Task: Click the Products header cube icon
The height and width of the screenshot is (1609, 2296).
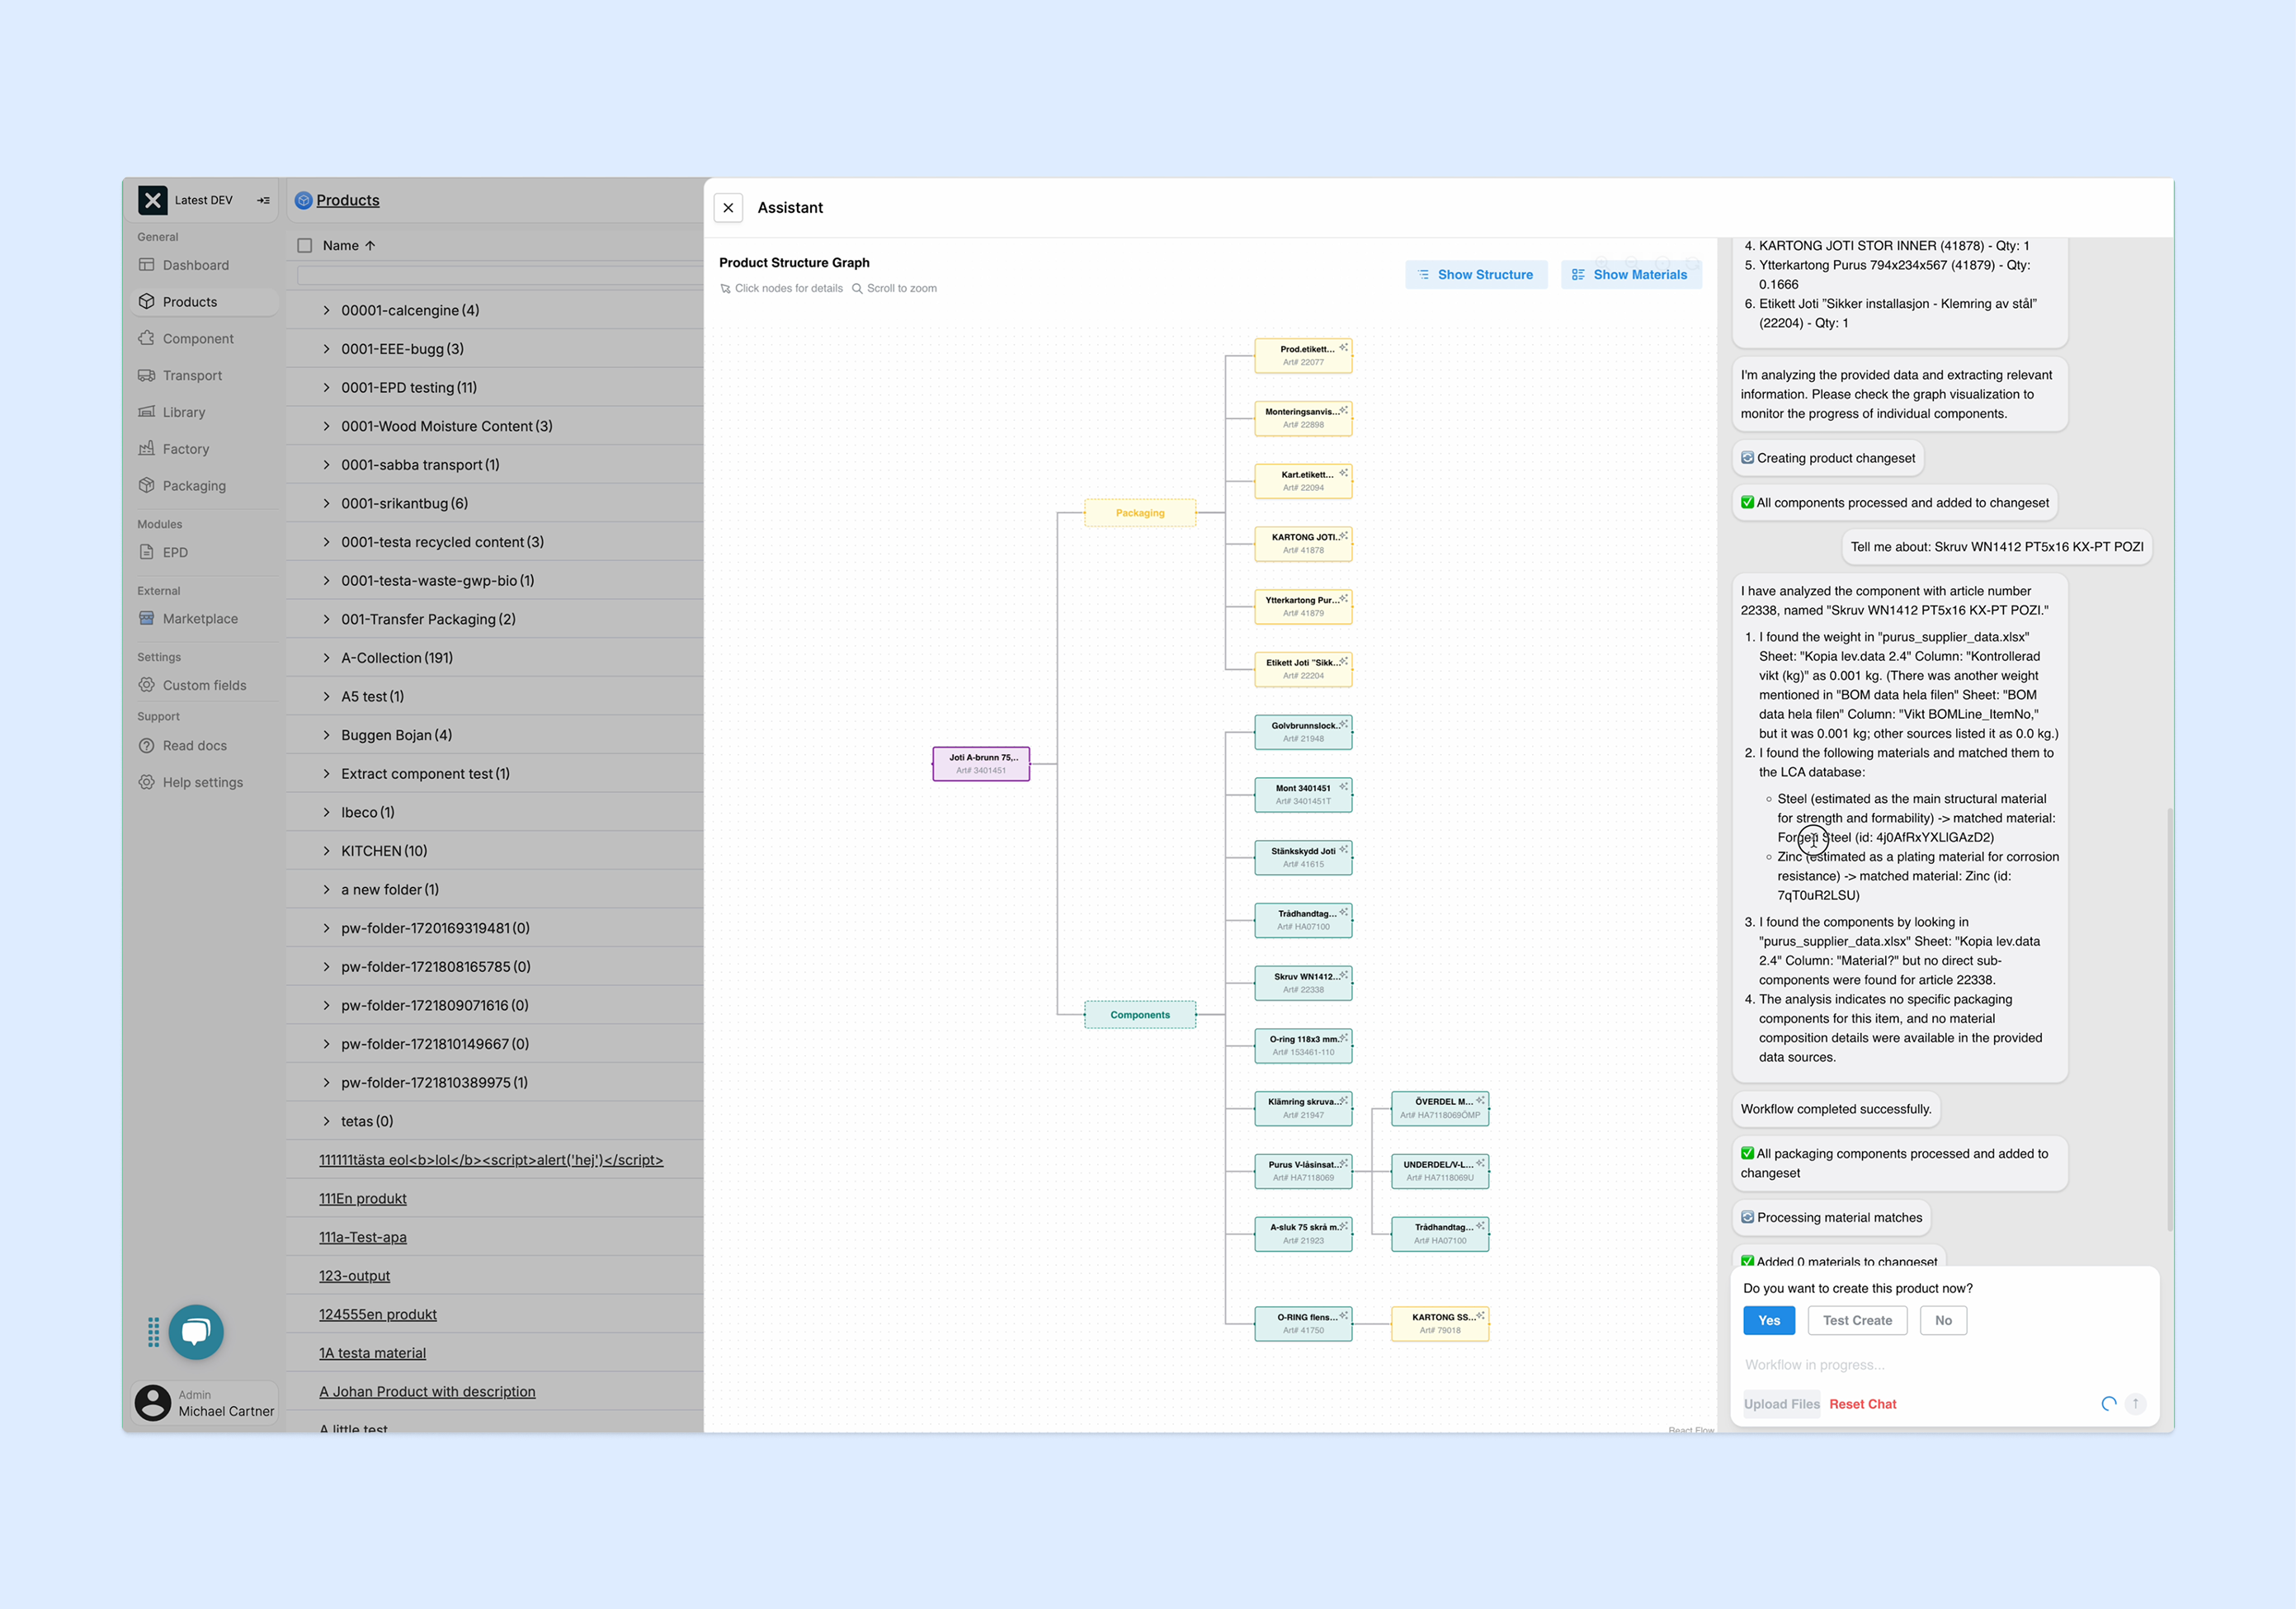Action: 304,200
